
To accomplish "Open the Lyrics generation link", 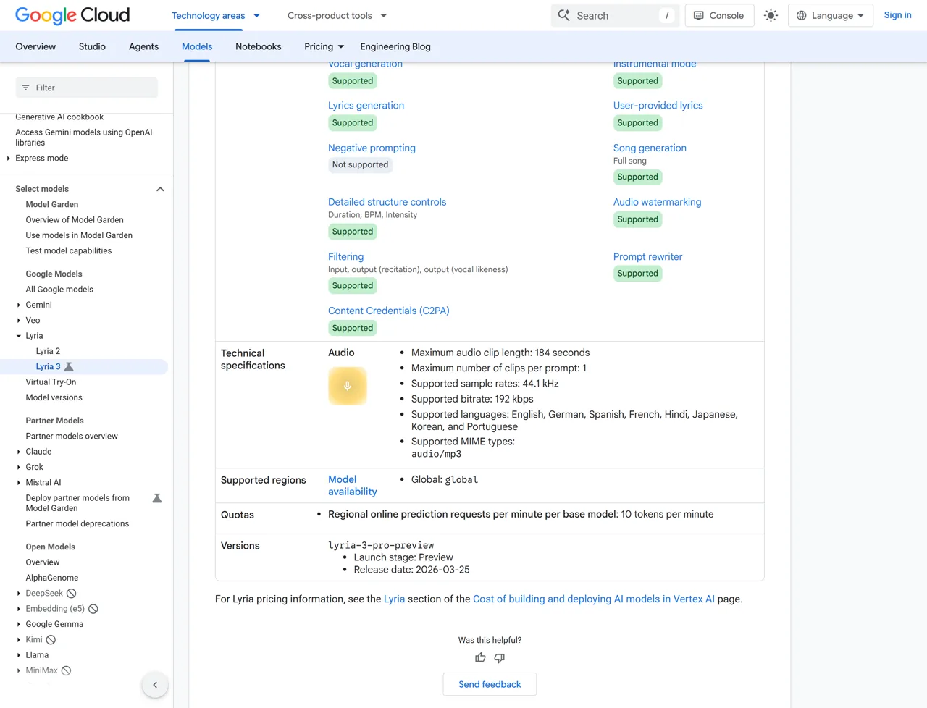I will coord(366,106).
